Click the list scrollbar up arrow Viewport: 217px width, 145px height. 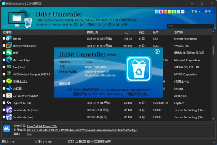[213, 32]
